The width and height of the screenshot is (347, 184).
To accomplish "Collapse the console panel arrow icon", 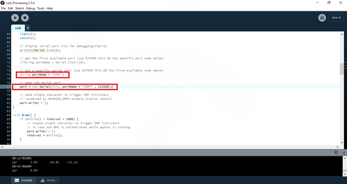I will click(x=343, y=153).
